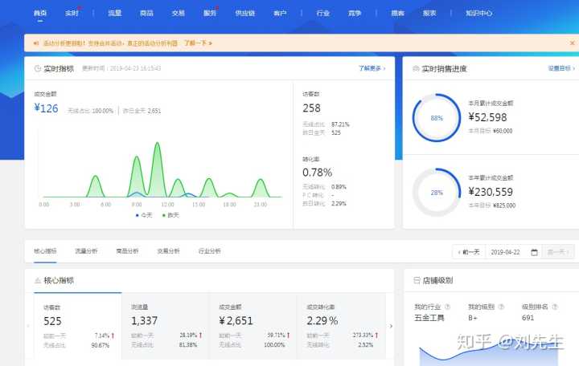This screenshot has width=579, height=366.
Task: Select the 浏览量 1,337 metric card
Action: pos(166,324)
